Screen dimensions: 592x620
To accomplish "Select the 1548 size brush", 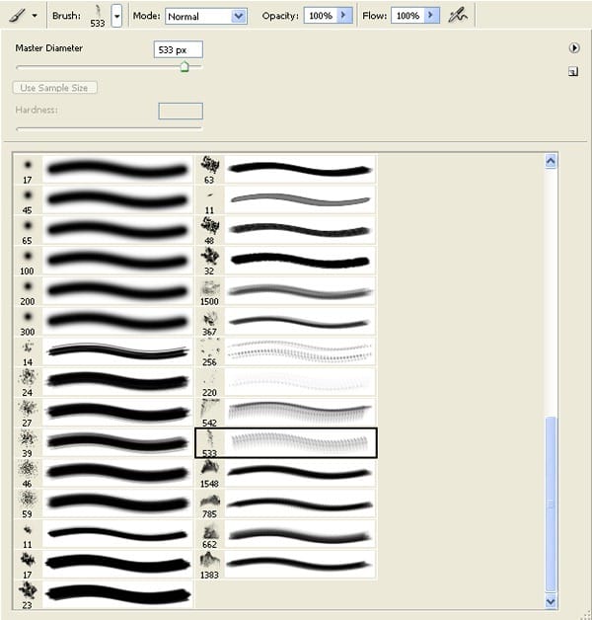I will pos(286,474).
